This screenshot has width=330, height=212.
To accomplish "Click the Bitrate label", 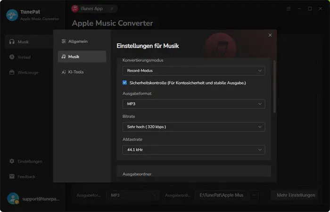I will point(129,116).
